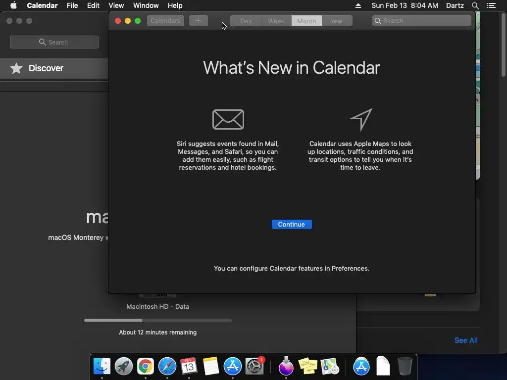Open the Calendar app menu
Image resolution: width=507 pixels, height=380 pixels.
(43, 5)
